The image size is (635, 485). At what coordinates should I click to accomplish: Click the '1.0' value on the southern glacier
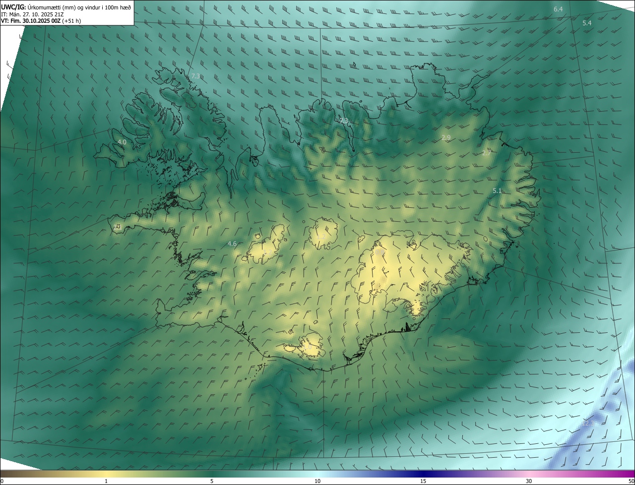308,347
